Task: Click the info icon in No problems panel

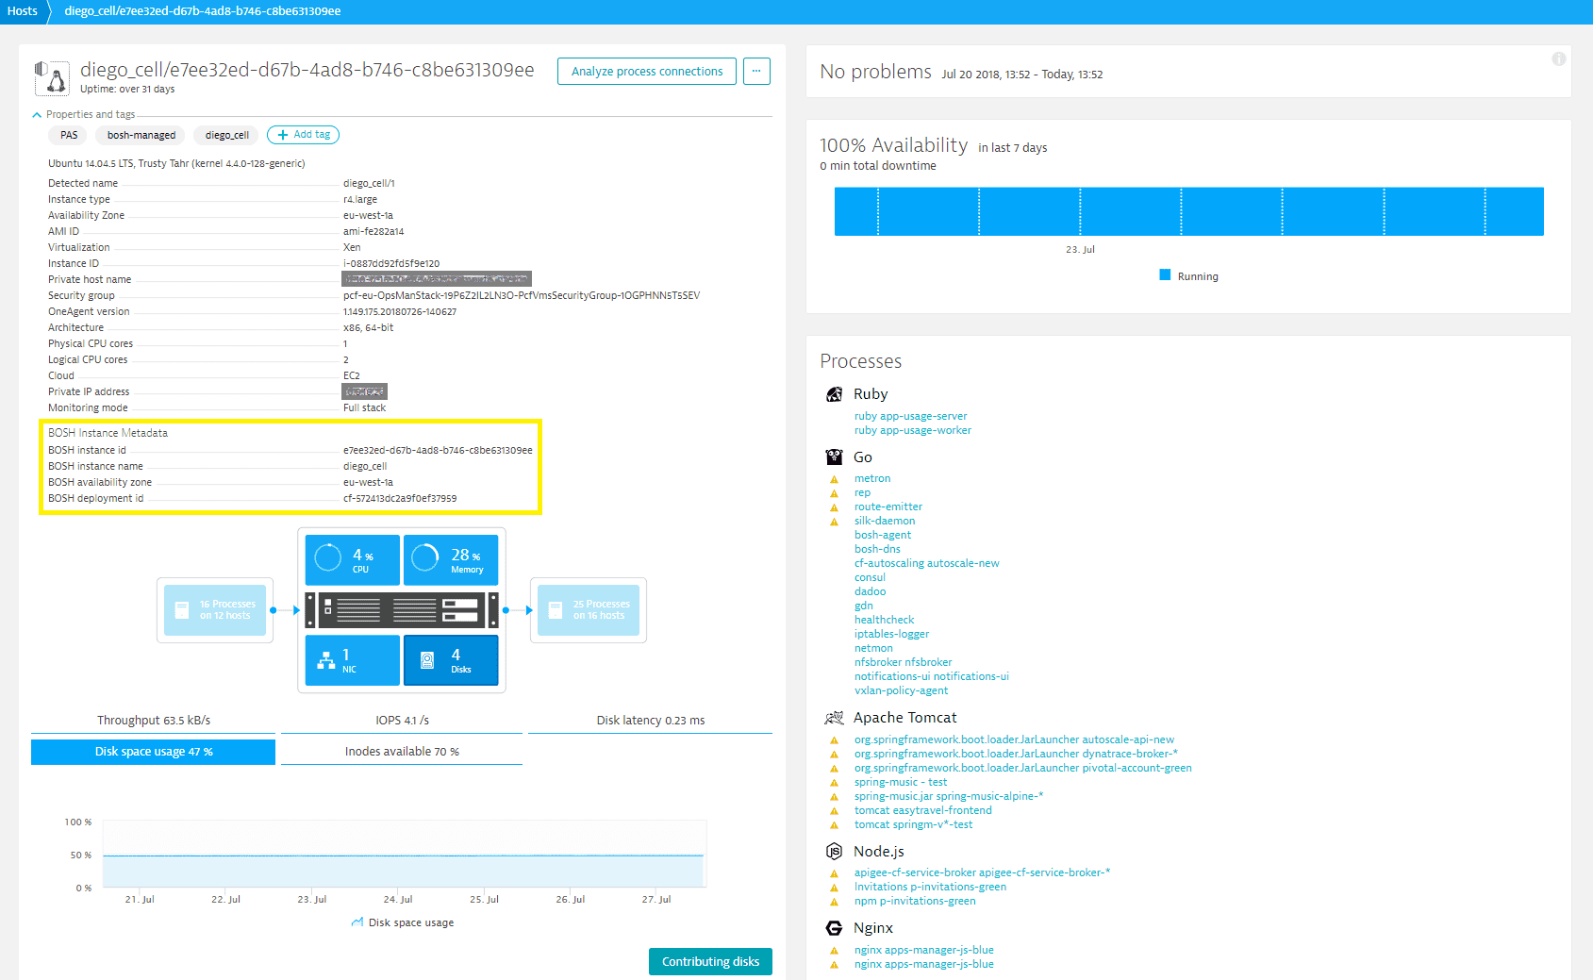Action: click(1559, 59)
